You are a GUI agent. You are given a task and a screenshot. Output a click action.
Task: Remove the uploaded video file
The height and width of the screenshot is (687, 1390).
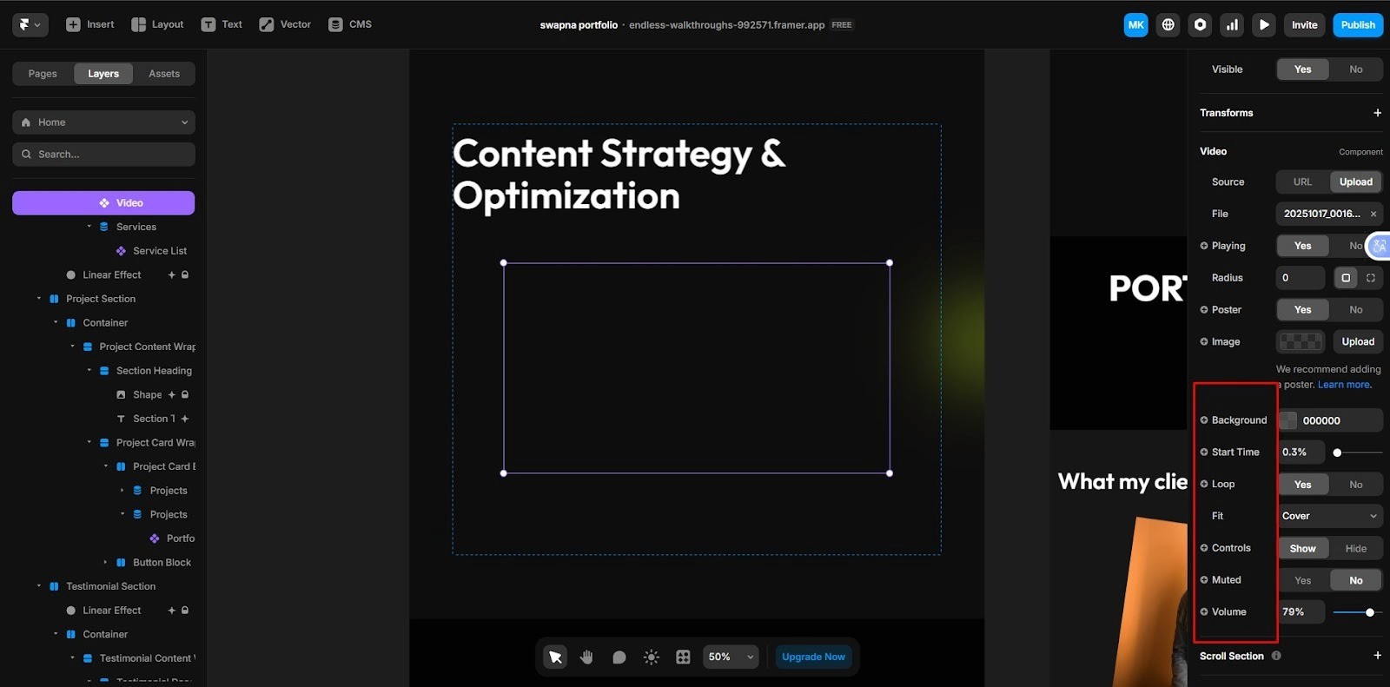point(1373,214)
